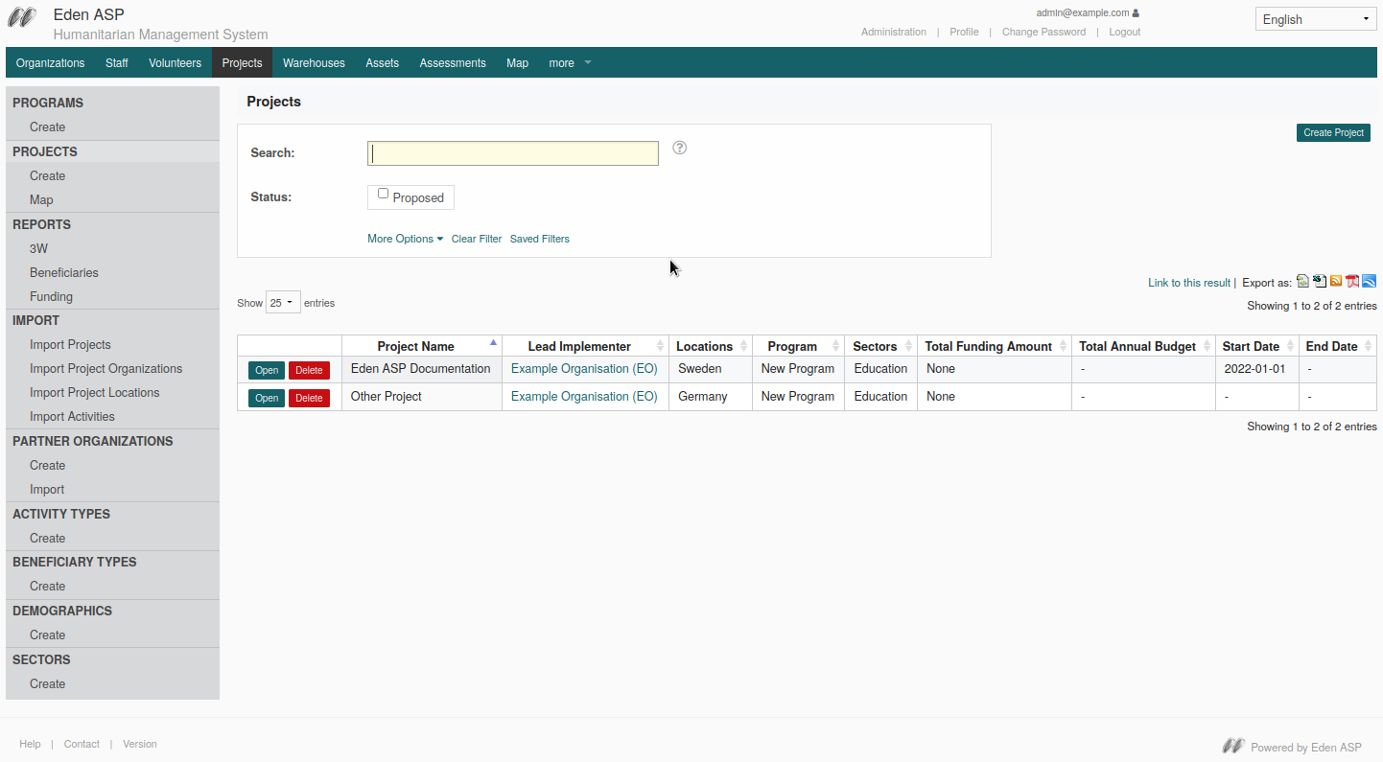Open Map under PROJECTS in sidebar
The height and width of the screenshot is (762, 1383).
pyautogui.click(x=41, y=199)
